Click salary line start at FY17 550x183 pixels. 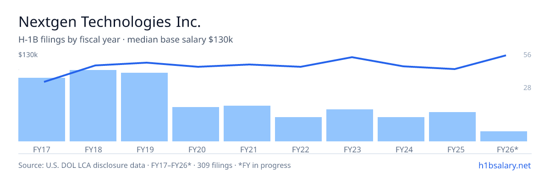[44, 82]
